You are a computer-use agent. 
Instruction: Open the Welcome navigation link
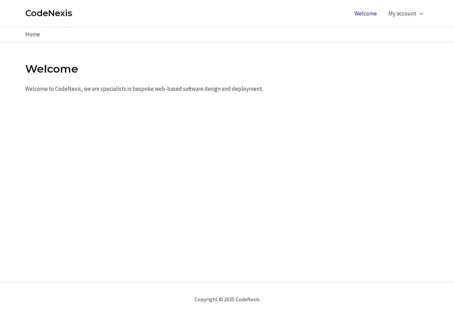coord(366,13)
